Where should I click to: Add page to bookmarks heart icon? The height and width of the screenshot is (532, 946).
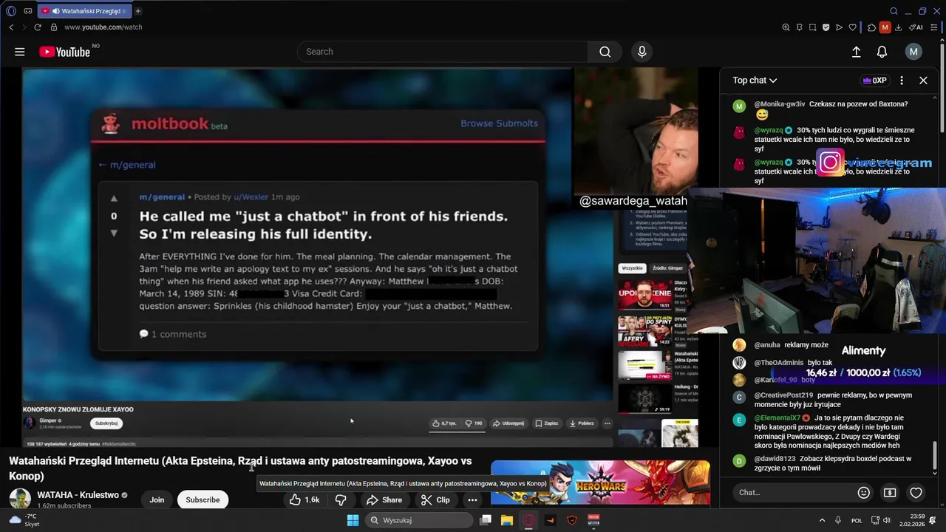pos(852,27)
